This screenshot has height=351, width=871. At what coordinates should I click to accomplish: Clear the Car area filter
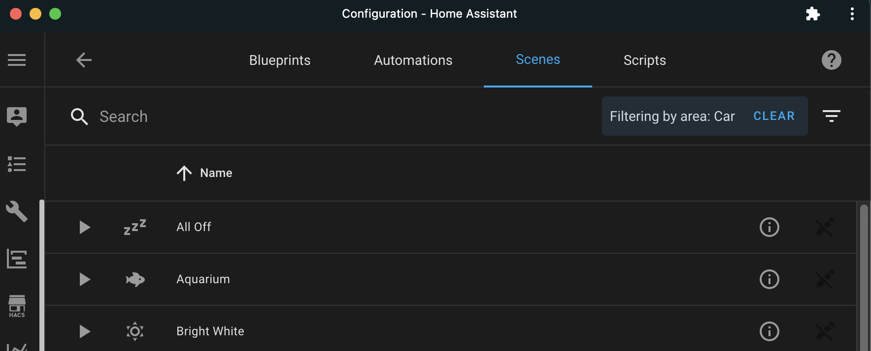coord(773,116)
